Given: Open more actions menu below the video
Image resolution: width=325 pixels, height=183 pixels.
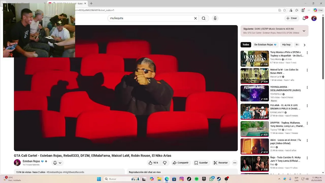Looking at the screenshot, I should click(235, 163).
